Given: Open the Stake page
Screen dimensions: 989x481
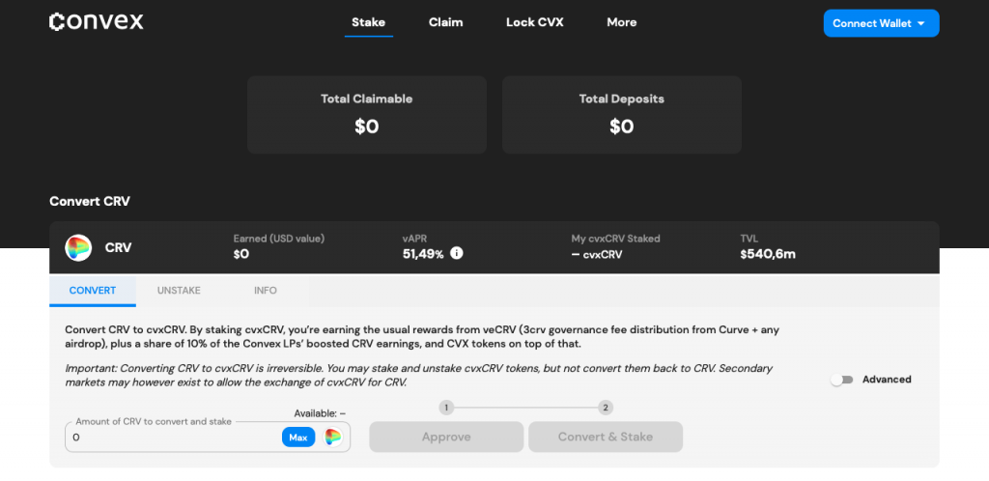Looking at the screenshot, I should point(368,22).
